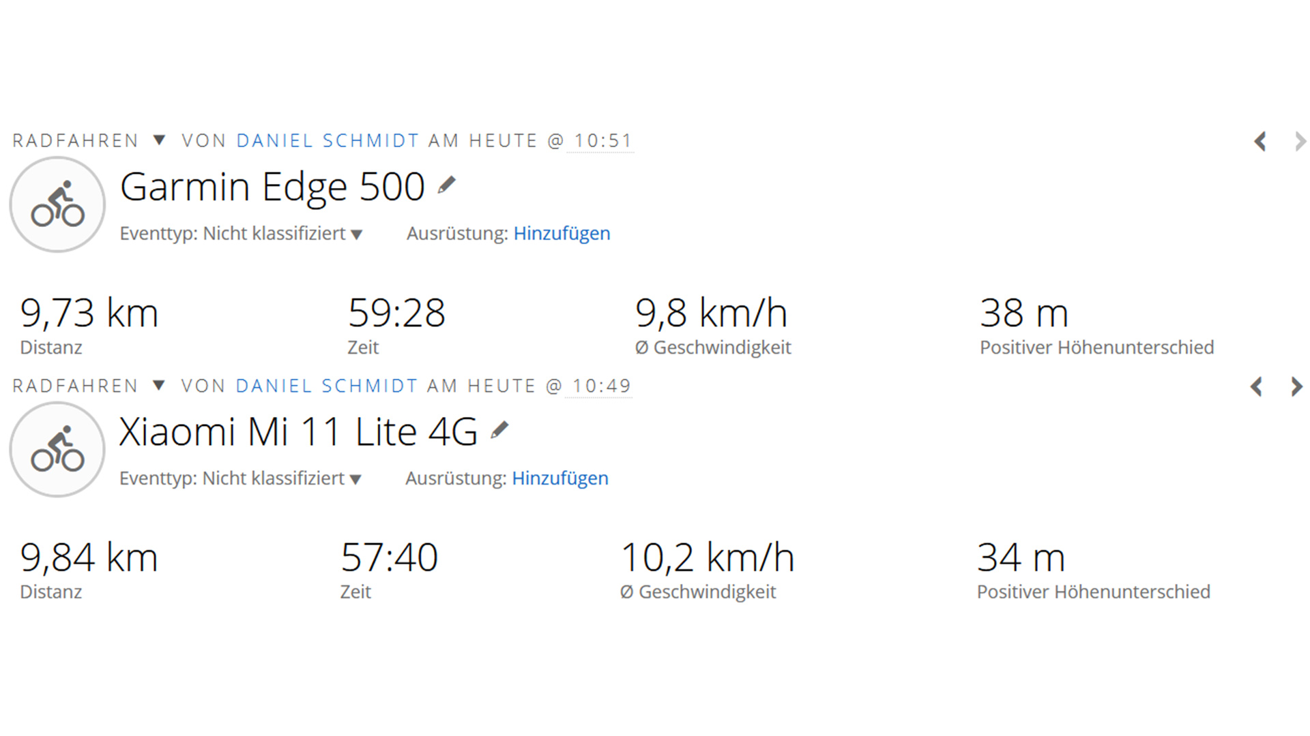Click the Xiaomi Mi 11 Lite 4G activity title
1310x736 pixels.
coord(298,432)
